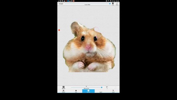Tap the red cursor dot
Screen dimensions: 177x100
pos(59,30)
